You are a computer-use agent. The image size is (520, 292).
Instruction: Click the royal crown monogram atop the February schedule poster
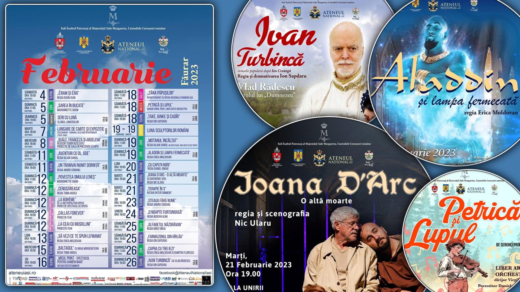[x=114, y=15]
